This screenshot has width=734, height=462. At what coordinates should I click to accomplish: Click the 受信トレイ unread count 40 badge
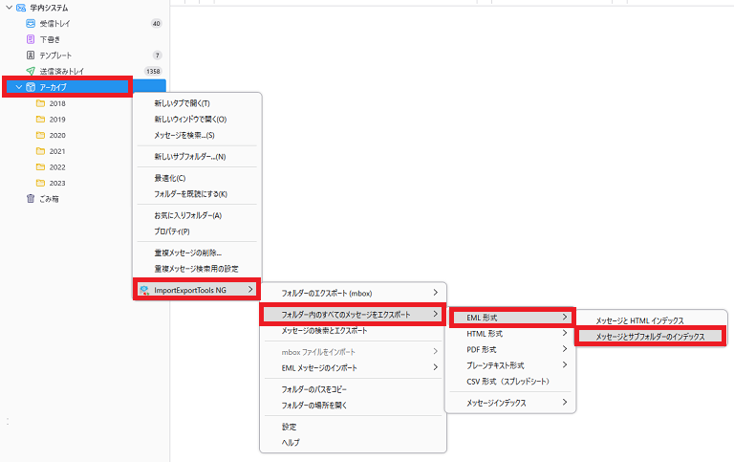[157, 23]
